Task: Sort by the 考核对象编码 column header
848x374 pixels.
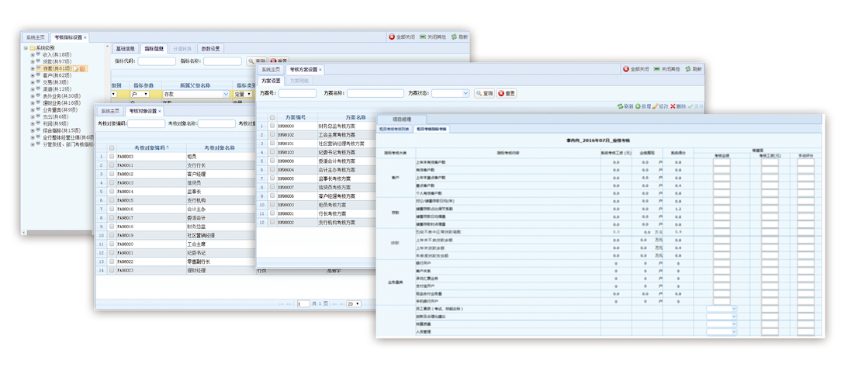Action: 151,147
